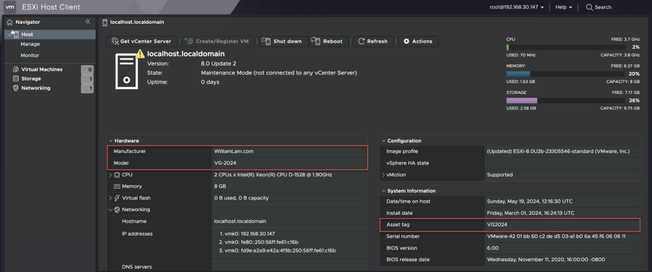Click the yellow warning icon beside host name
Screen dimensions: 652x272
(141, 54)
